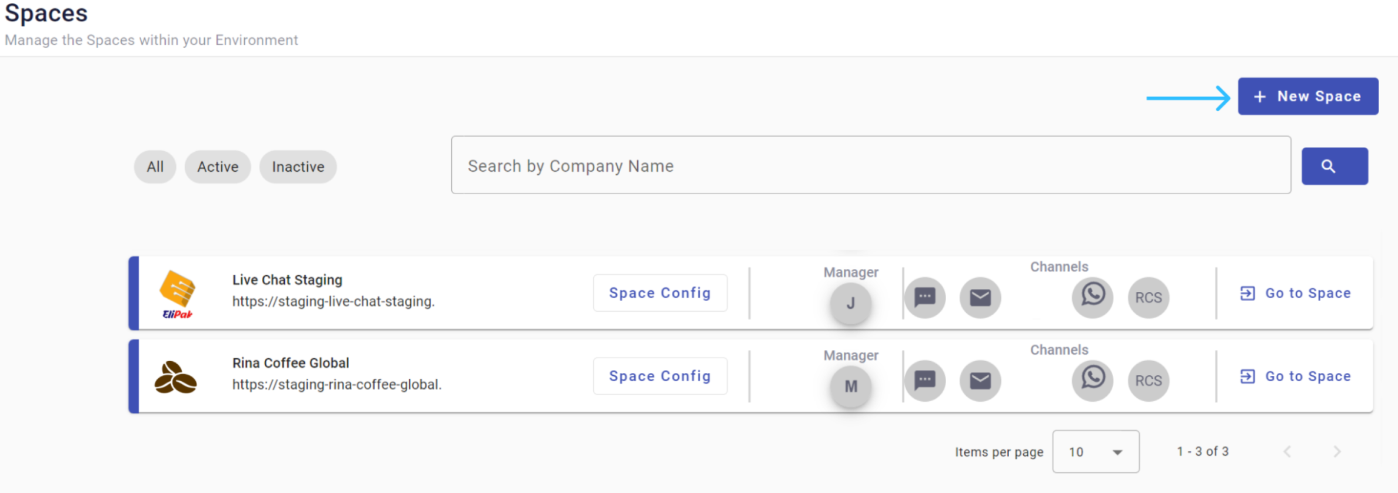Click the email channel icon for Rina Coffee Global
The width and height of the screenshot is (1398, 493).
click(980, 381)
